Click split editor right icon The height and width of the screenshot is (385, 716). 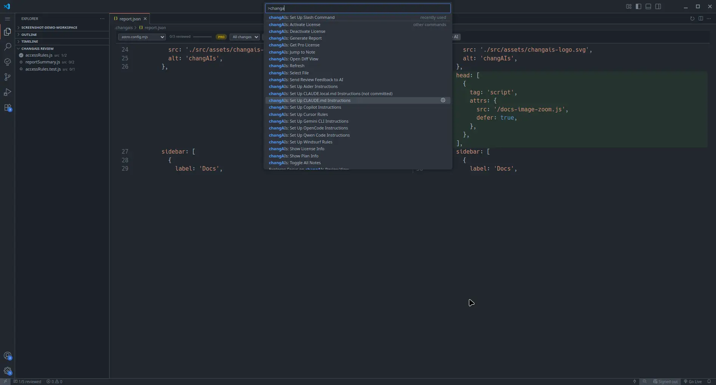[701, 18]
